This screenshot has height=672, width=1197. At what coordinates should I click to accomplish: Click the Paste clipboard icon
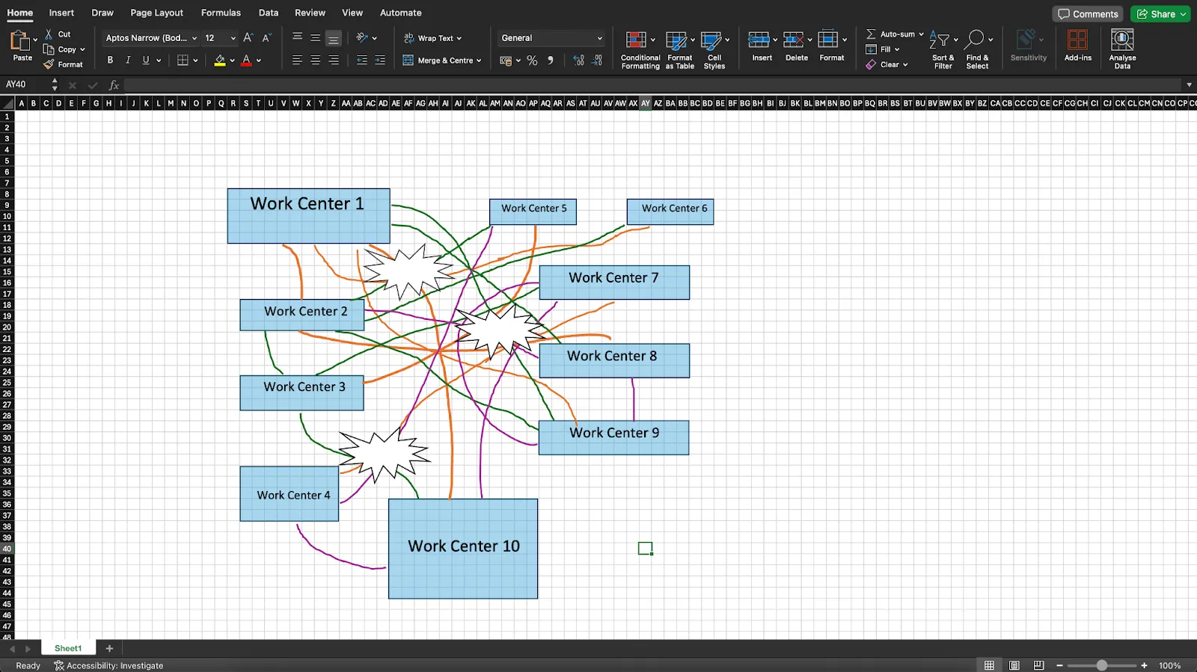click(x=19, y=40)
